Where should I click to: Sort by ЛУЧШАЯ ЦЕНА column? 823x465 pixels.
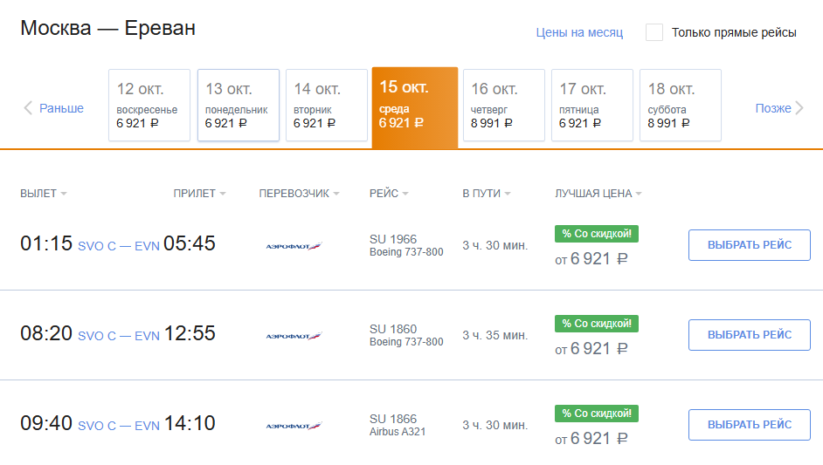(x=598, y=194)
